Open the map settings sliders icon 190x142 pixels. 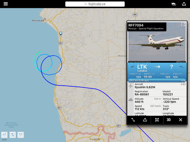point(13,135)
